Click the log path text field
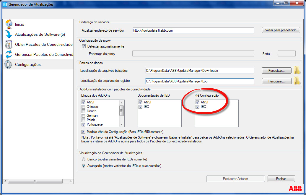 tap(200, 81)
